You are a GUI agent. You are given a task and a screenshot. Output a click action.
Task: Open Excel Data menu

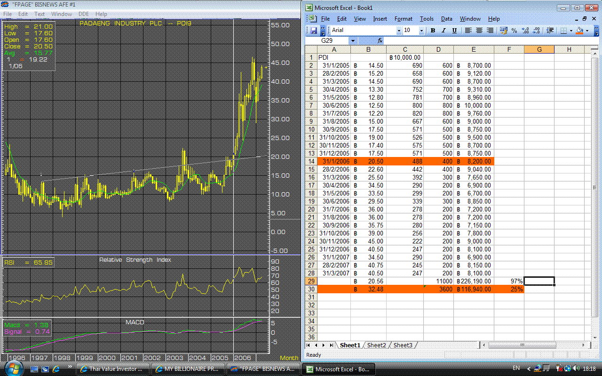point(446,19)
